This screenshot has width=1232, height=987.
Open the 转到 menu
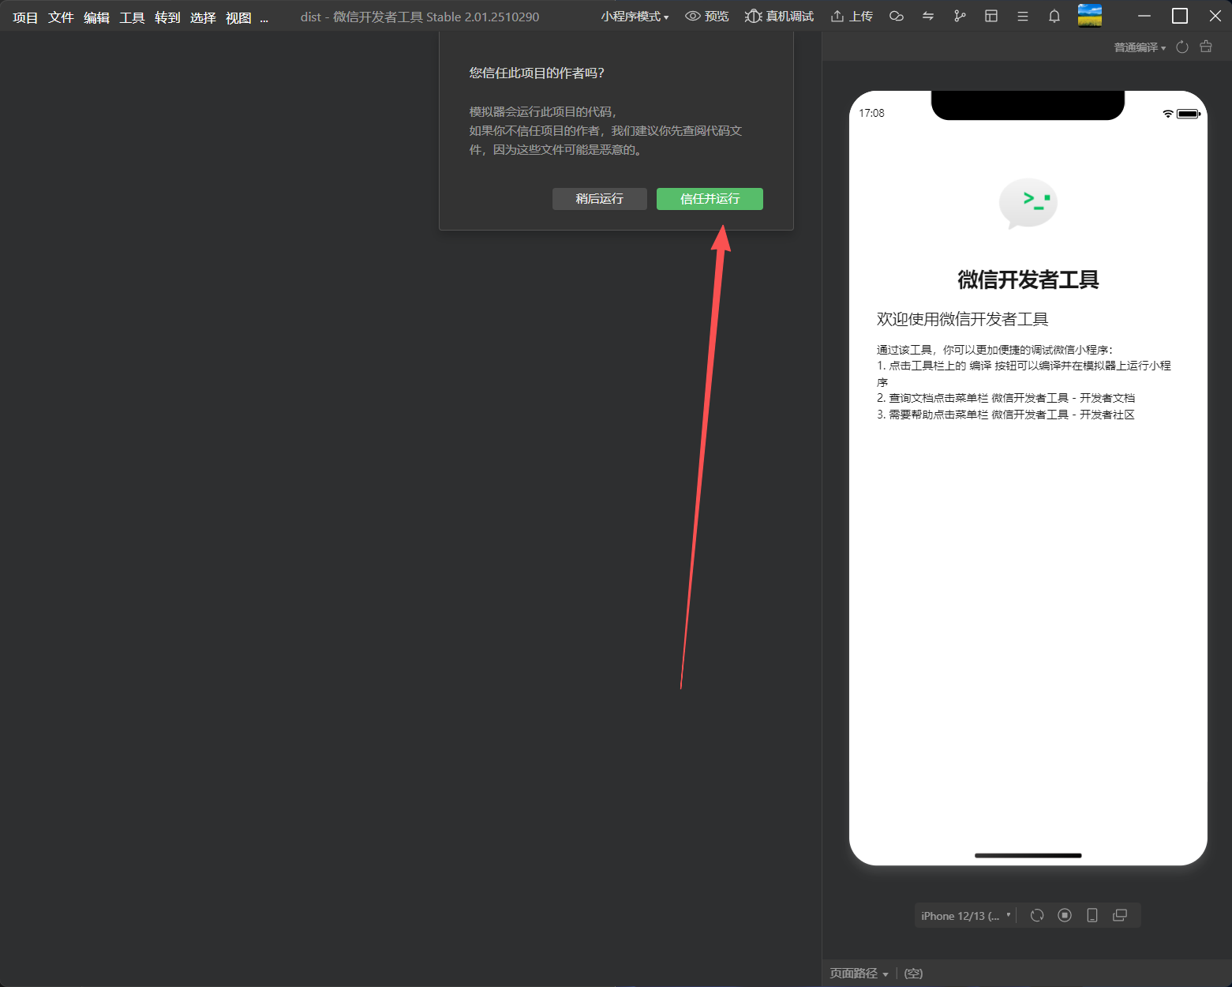click(x=167, y=17)
